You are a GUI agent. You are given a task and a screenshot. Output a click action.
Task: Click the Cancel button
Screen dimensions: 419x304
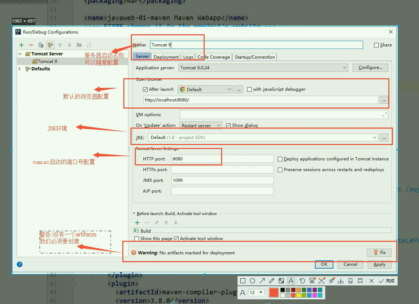click(x=350, y=264)
